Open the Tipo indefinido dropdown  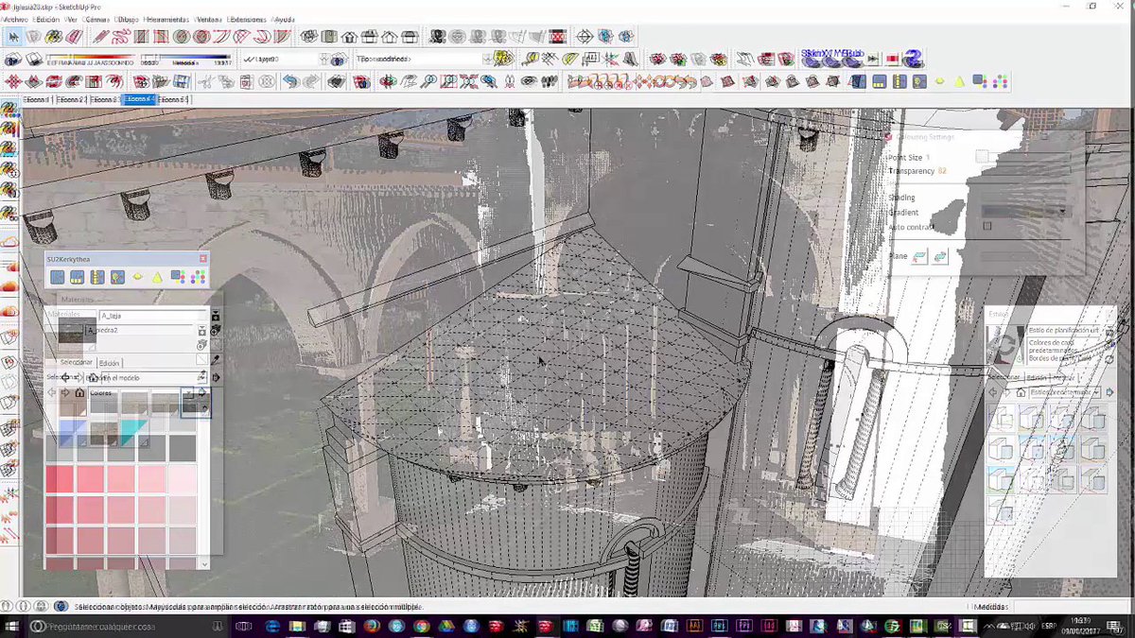tap(488, 59)
